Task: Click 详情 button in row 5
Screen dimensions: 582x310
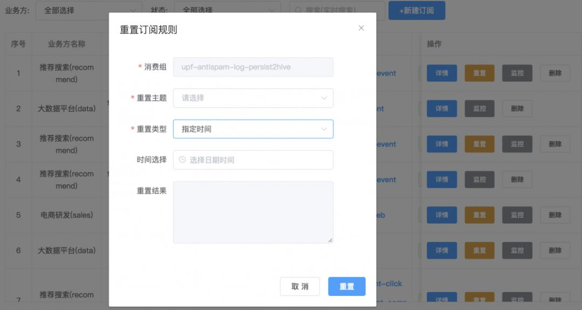Action: [442, 215]
